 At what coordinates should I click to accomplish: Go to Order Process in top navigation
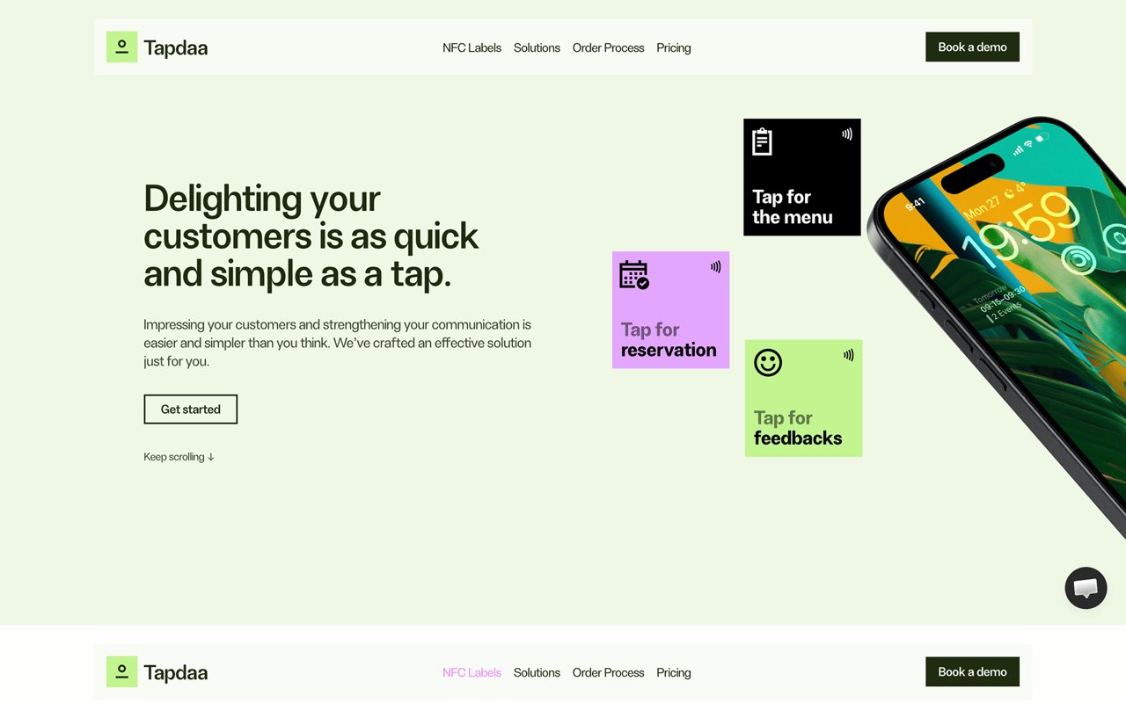pos(608,47)
